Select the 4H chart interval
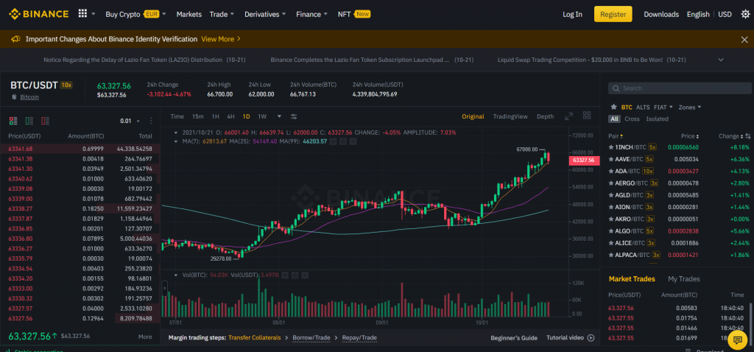The image size is (754, 352). pos(230,116)
